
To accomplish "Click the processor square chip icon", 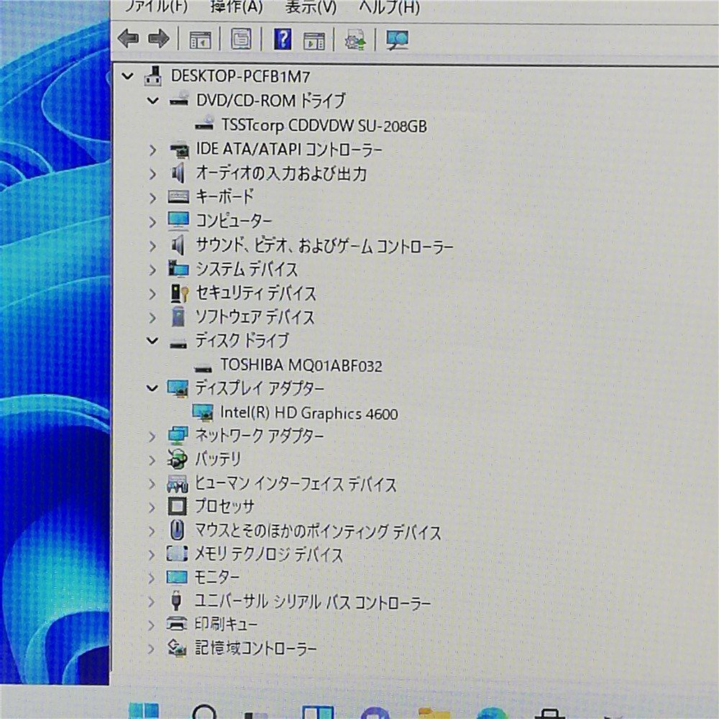I will [x=178, y=507].
